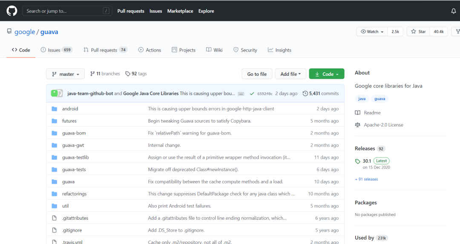Open the Insights tab
This screenshot has width=460, height=244.
click(279, 50)
